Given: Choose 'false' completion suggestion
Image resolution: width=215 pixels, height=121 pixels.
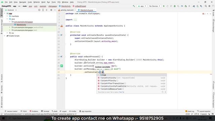Looking at the screenshot, I should point(131,75).
